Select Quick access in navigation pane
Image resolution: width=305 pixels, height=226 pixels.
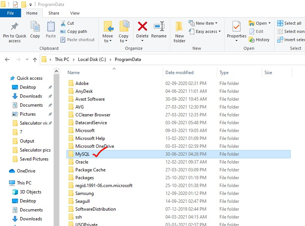[26, 78]
